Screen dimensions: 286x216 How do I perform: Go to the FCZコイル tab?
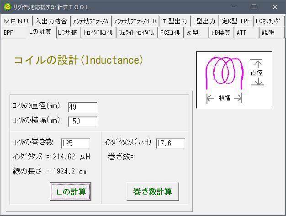(170, 32)
